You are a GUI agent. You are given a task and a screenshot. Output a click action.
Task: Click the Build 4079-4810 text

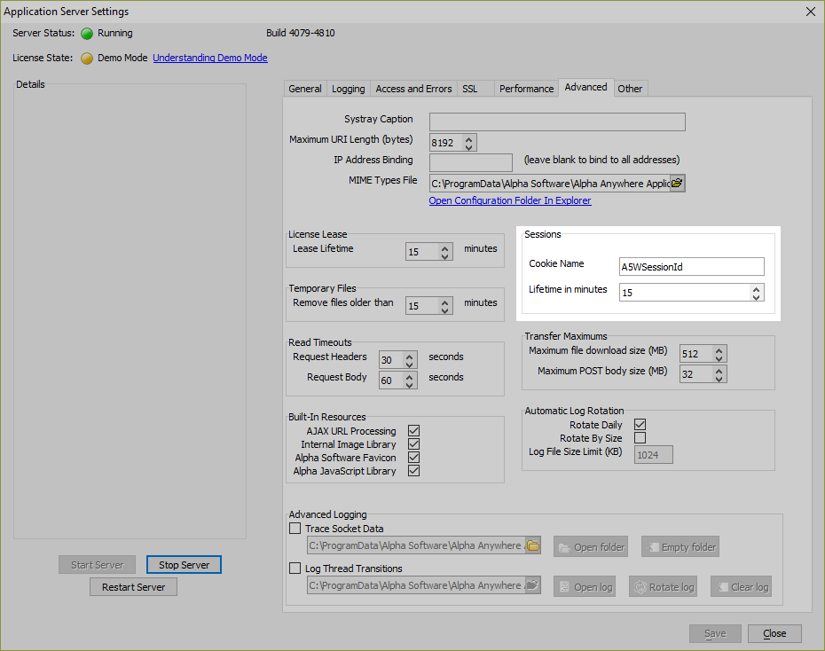pos(301,33)
